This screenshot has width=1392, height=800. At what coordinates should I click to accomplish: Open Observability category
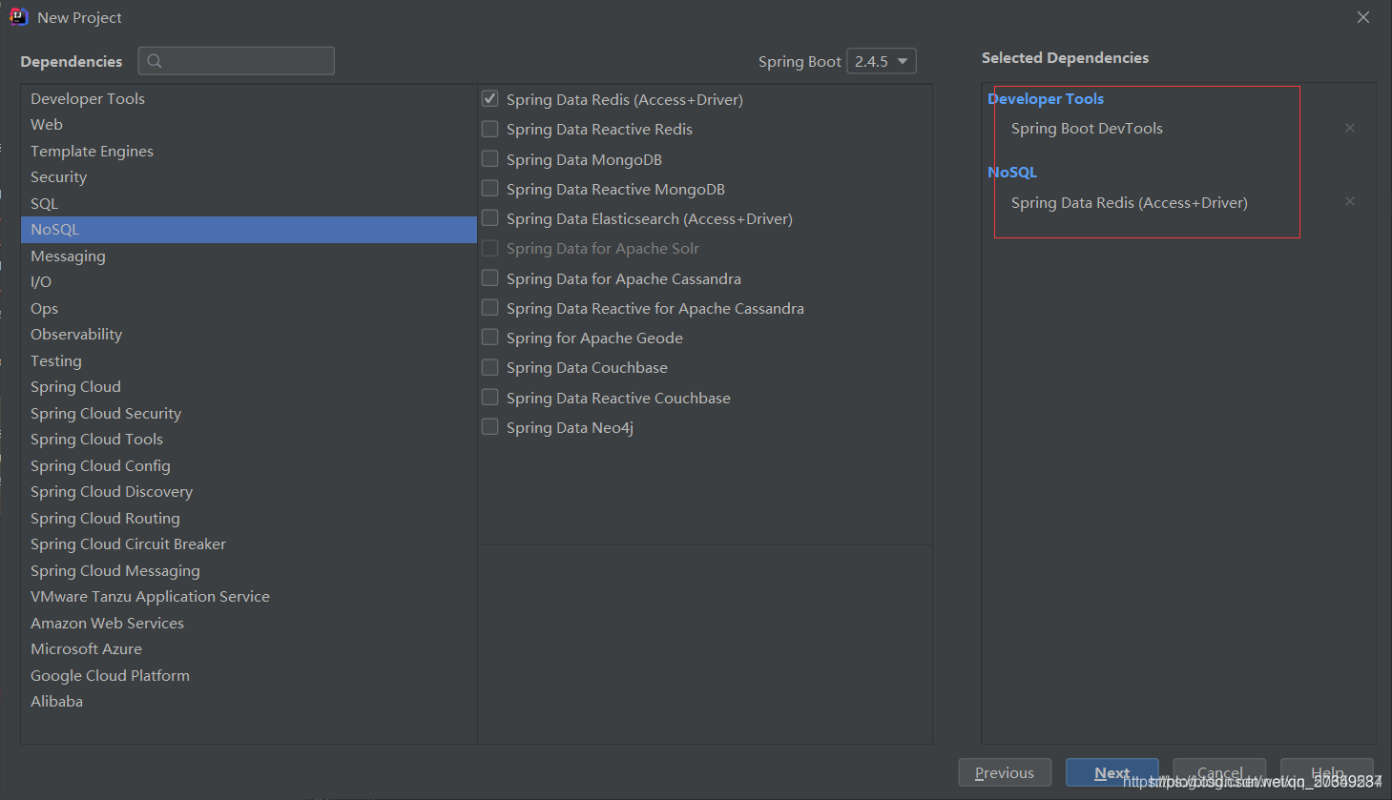click(248, 334)
